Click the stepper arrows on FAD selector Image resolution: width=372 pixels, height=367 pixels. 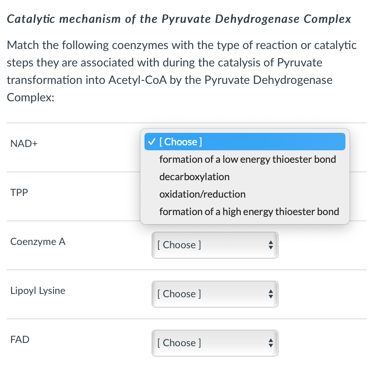271,343
